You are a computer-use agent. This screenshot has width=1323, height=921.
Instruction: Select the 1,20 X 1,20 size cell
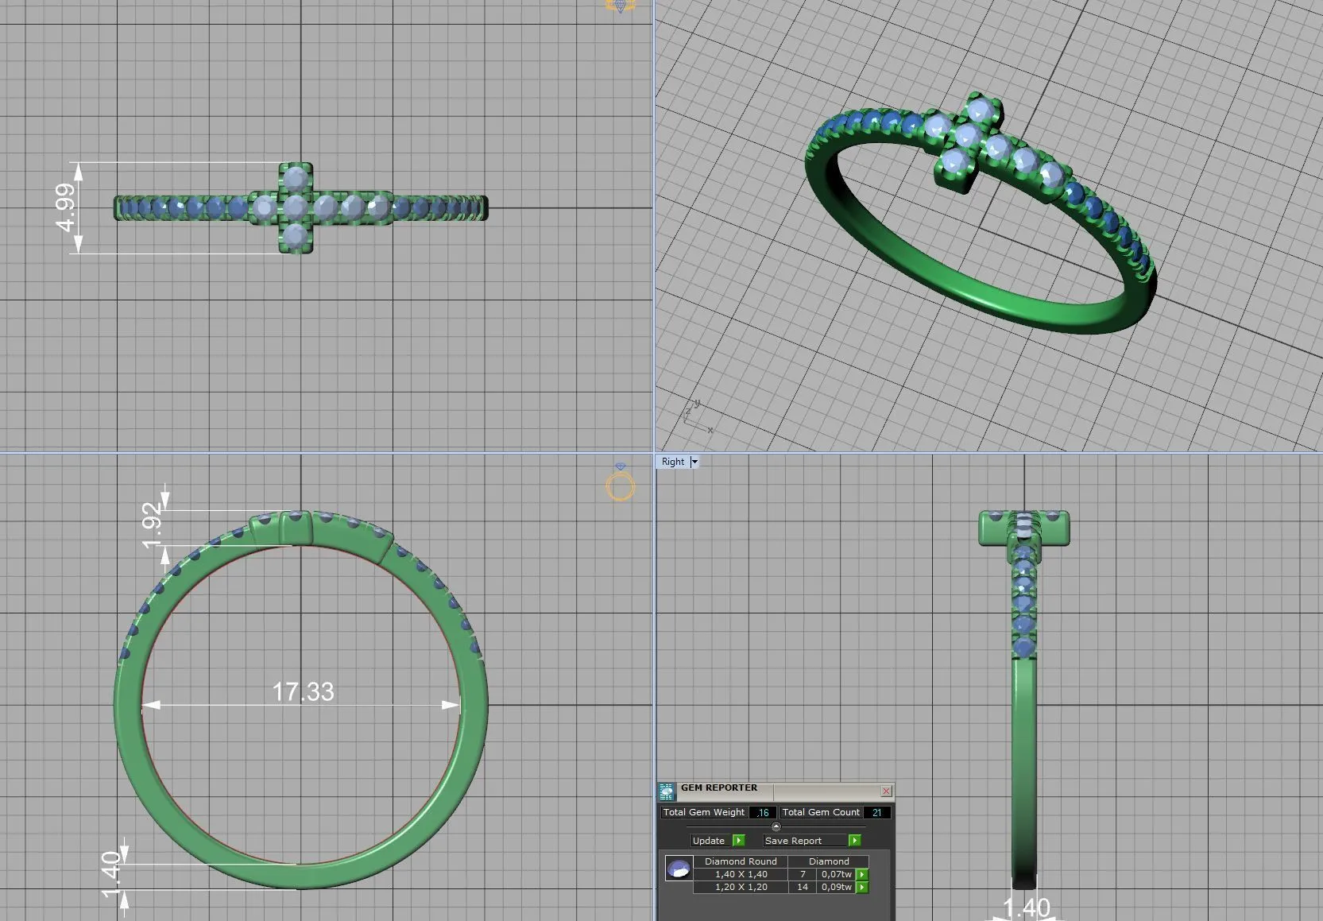point(741,887)
